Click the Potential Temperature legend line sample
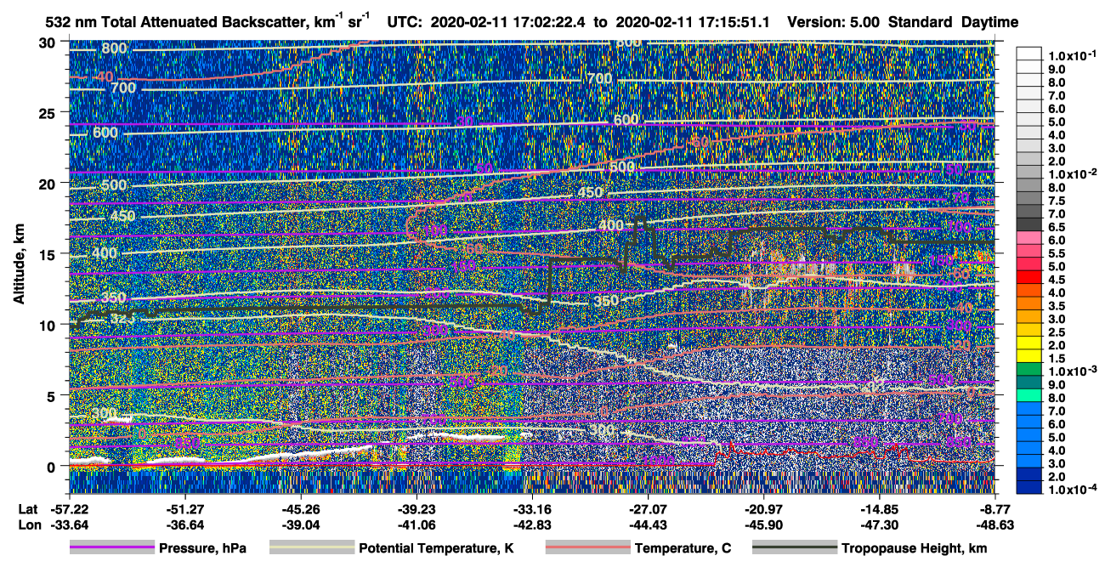The width and height of the screenshot is (1105, 567). pos(312,548)
